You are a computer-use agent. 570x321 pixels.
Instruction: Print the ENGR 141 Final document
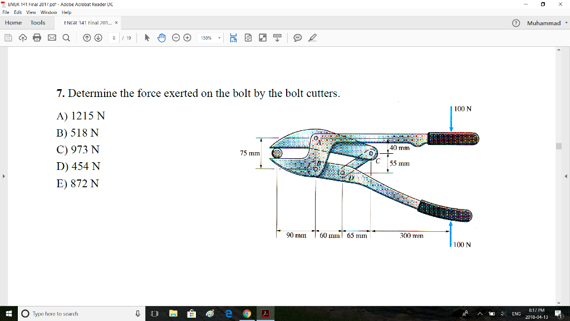click(x=37, y=37)
